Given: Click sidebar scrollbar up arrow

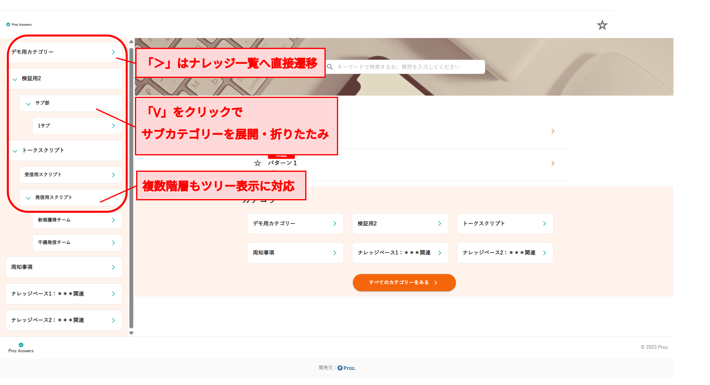Looking at the screenshot, I should pyautogui.click(x=131, y=42).
